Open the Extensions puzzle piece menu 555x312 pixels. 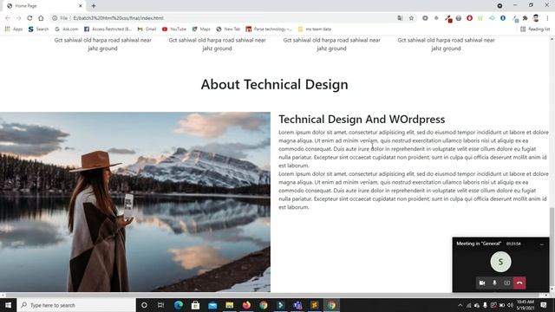click(525, 18)
